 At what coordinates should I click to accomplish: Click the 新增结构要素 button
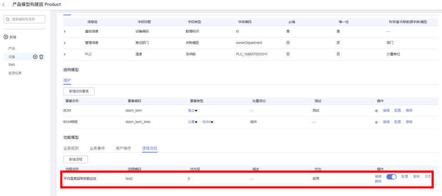79,91
